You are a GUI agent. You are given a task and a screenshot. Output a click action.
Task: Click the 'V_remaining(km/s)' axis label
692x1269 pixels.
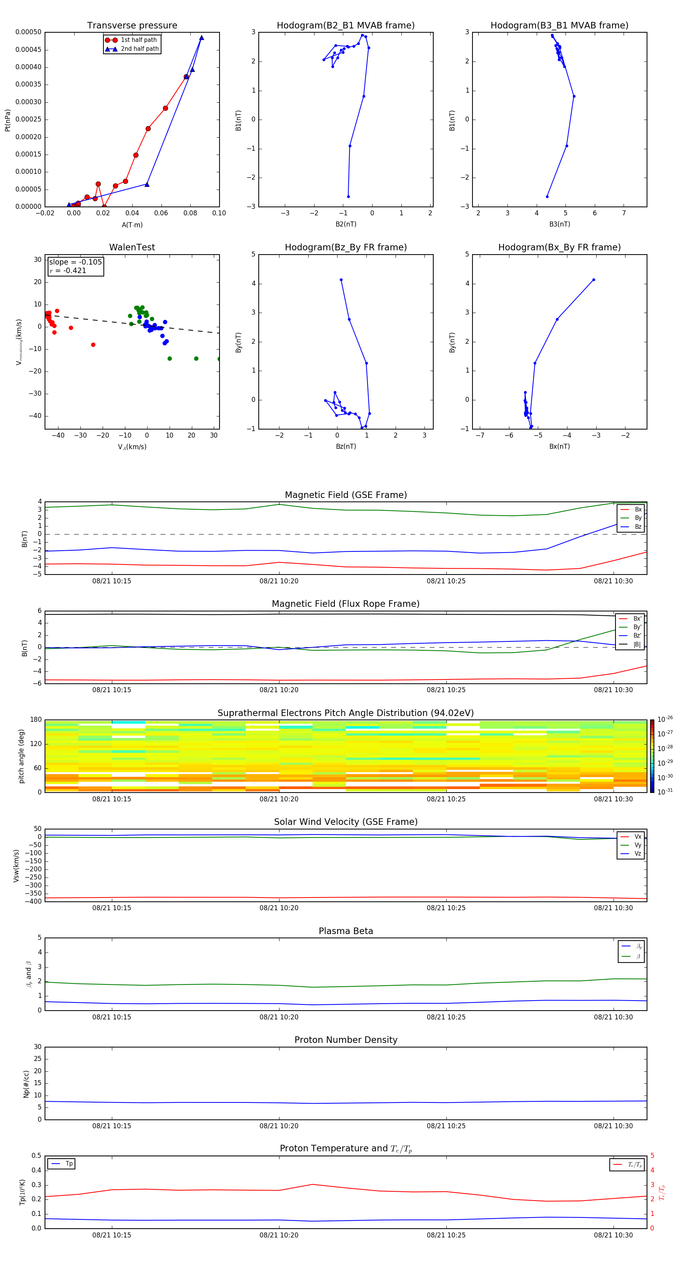pyautogui.click(x=19, y=342)
